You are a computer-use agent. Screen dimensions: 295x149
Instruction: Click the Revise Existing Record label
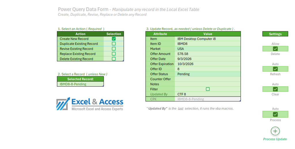point(76,49)
